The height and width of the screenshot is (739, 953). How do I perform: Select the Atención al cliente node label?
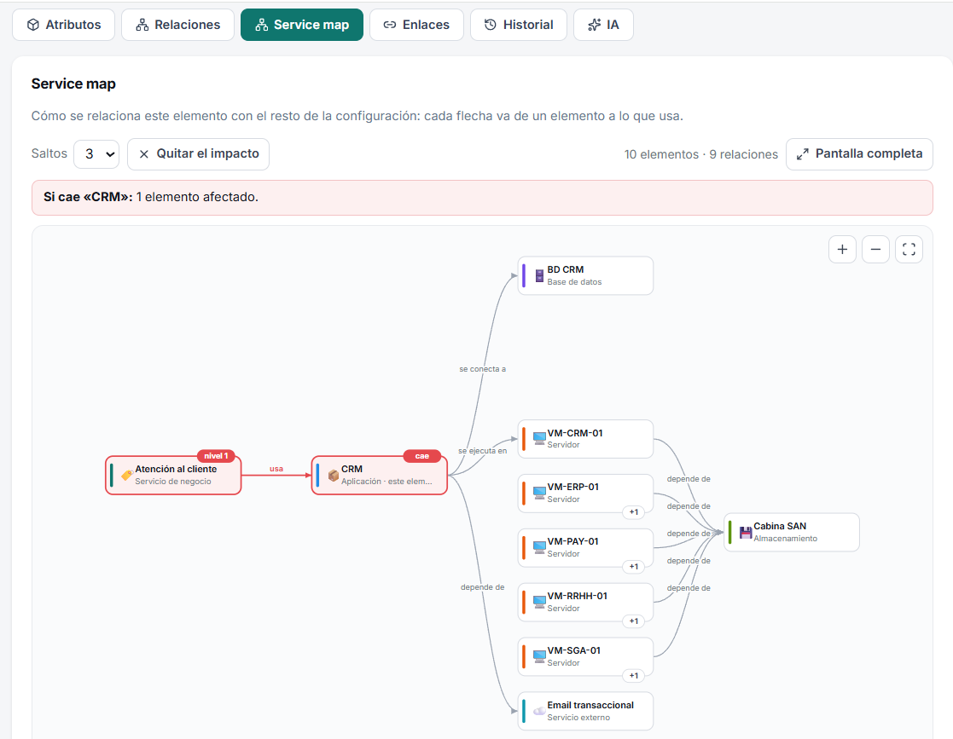pos(176,469)
